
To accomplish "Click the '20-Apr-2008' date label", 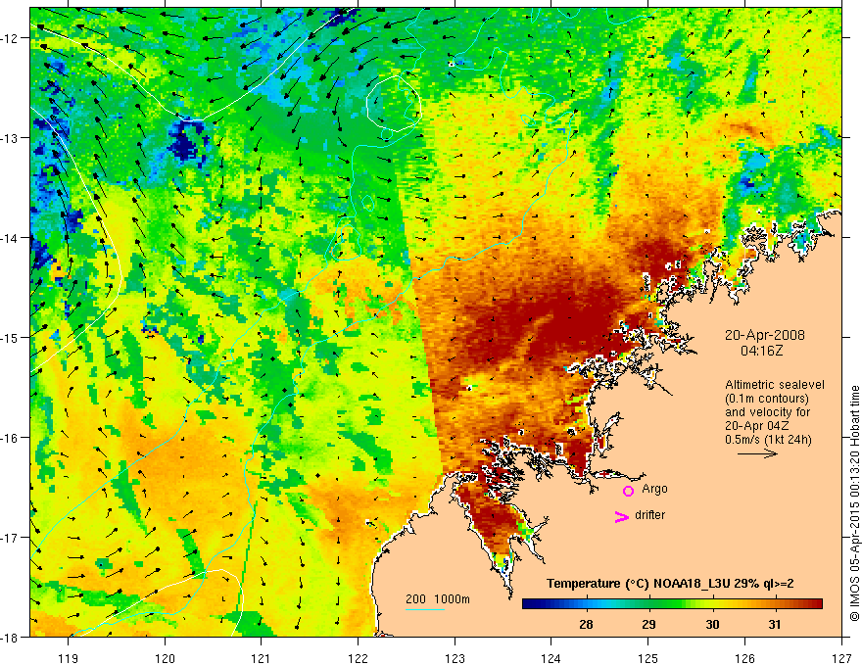I will (765, 335).
